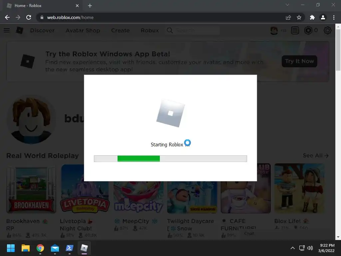The image size is (341, 256).
Task: Open a new browser tab
Action: pyautogui.click(x=90, y=6)
